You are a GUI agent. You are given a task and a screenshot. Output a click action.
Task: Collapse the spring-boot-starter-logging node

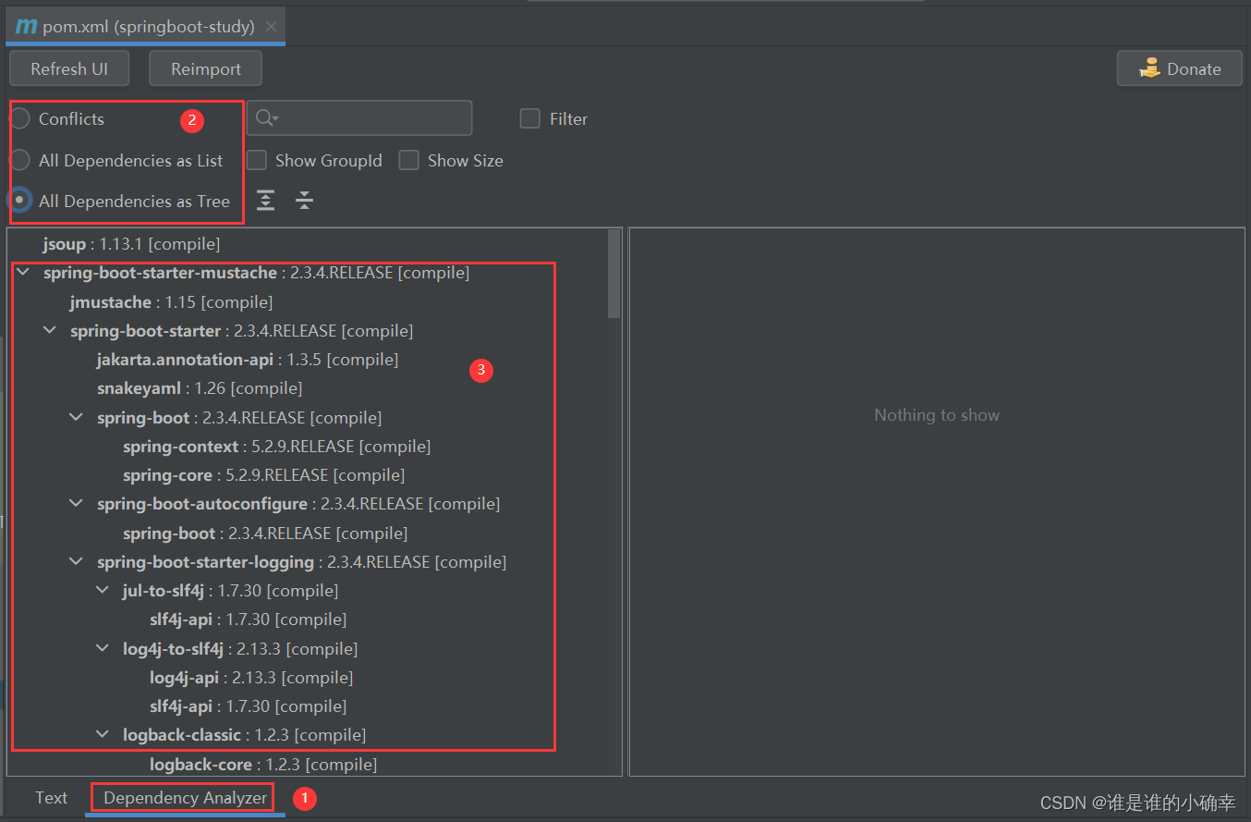coord(76,561)
